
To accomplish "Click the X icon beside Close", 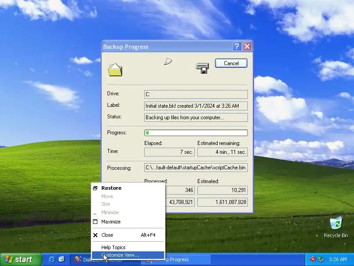I will pyautogui.click(x=95, y=235).
